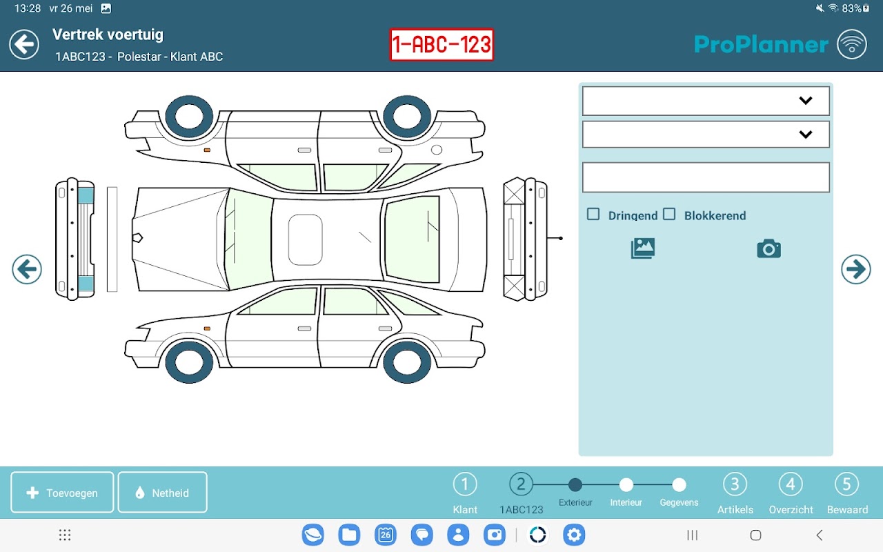Image resolution: width=883 pixels, height=552 pixels.
Task: Go to the previous view with left arrow
Action: (x=27, y=269)
